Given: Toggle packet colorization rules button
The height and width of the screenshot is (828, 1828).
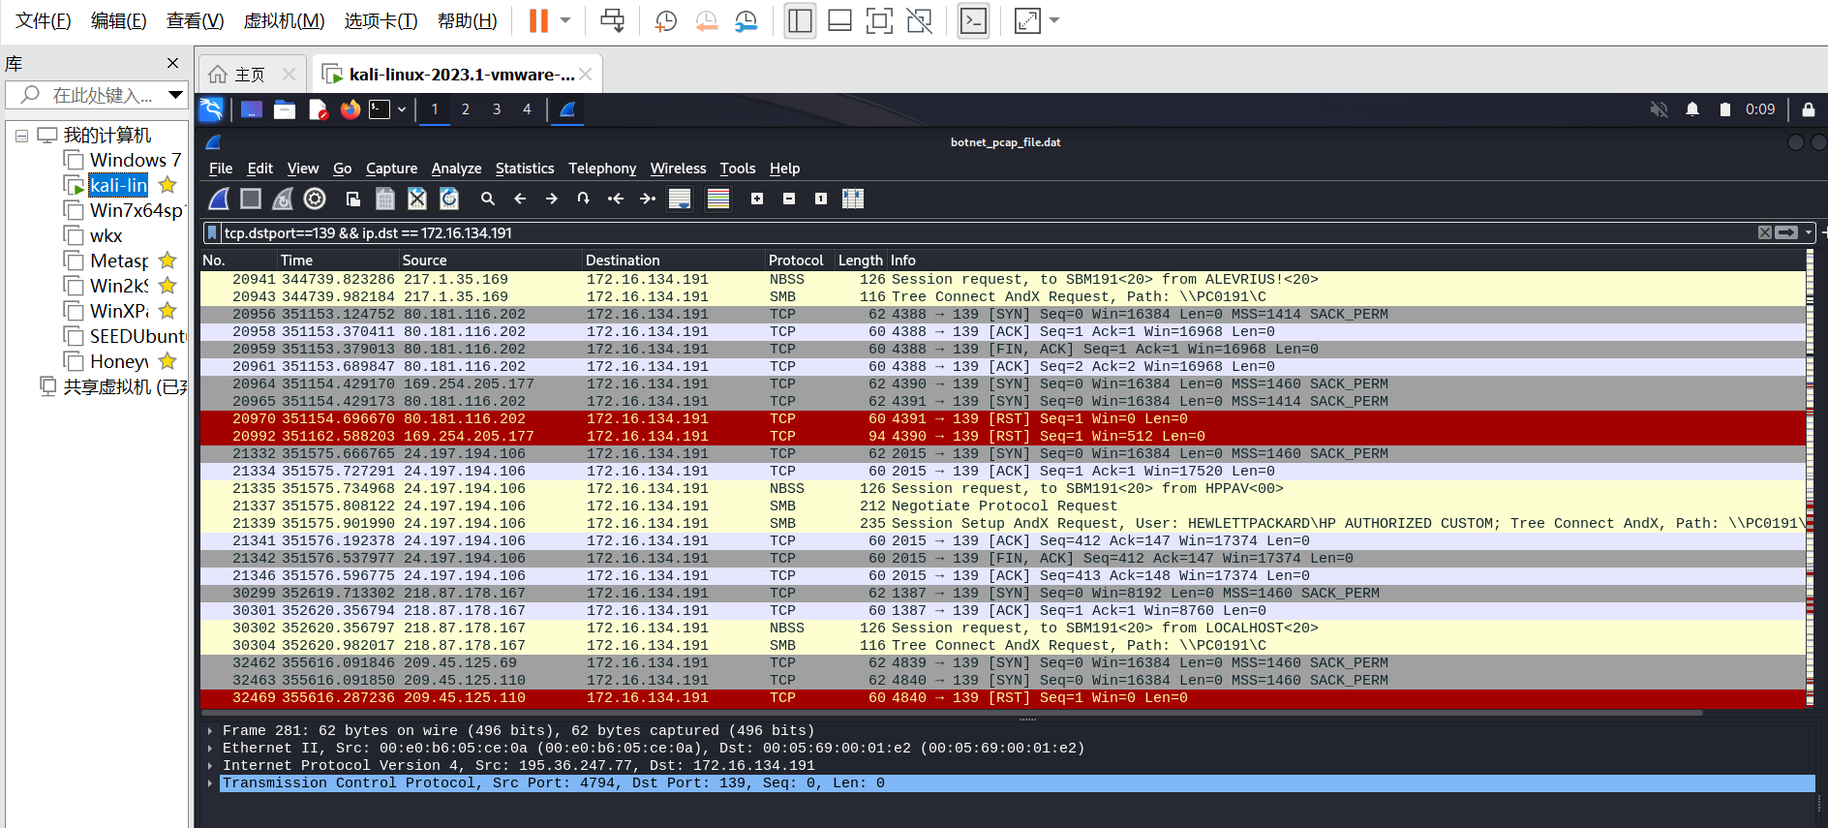Looking at the screenshot, I should click(x=718, y=199).
